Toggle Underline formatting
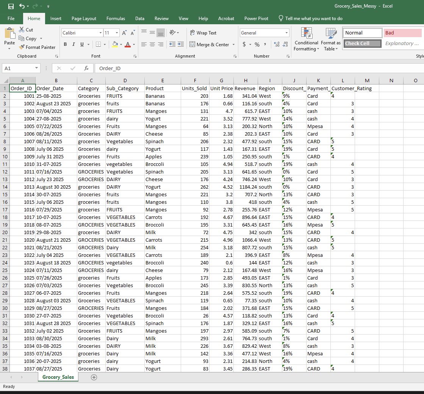The height and width of the screenshot is (394, 424). pyautogui.click(x=82, y=44)
